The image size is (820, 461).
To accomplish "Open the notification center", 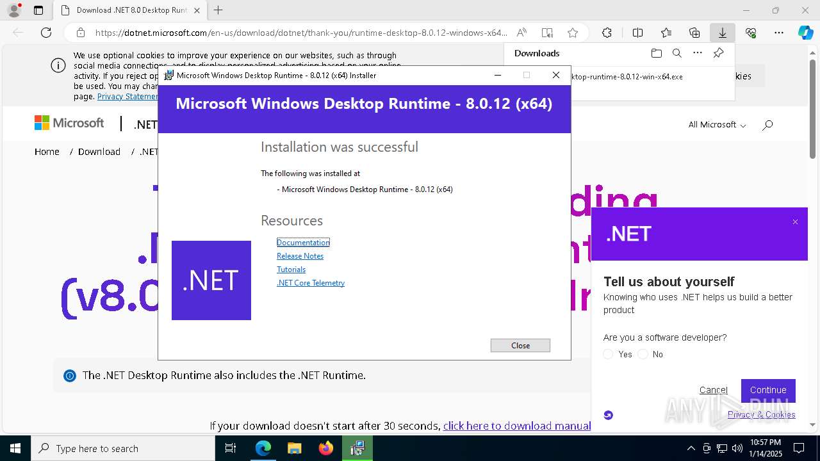I will point(799,448).
